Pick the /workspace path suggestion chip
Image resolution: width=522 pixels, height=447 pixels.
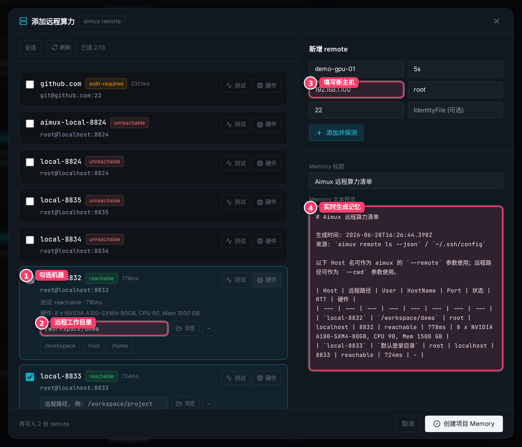(60, 346)
